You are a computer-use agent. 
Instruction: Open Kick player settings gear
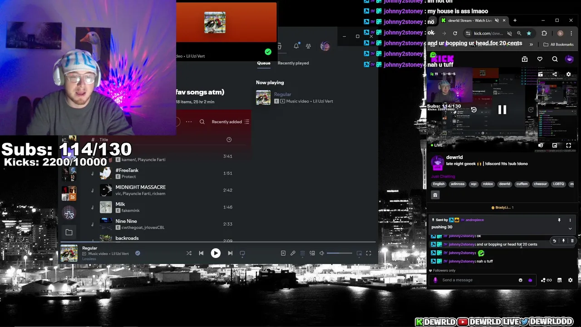click(568, 74)
